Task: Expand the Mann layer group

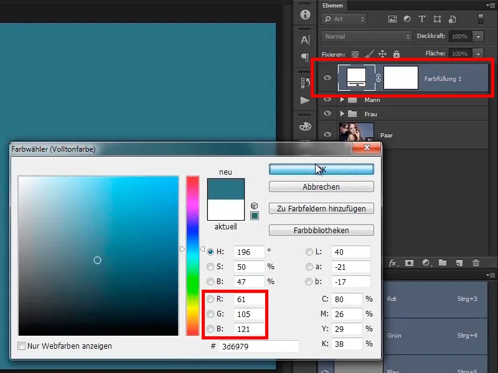Action: point(342,99)
